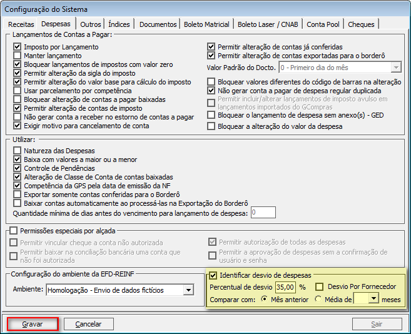Select the Mês anterior radio option
The image size is (411, 334).
tap(265, 299)
